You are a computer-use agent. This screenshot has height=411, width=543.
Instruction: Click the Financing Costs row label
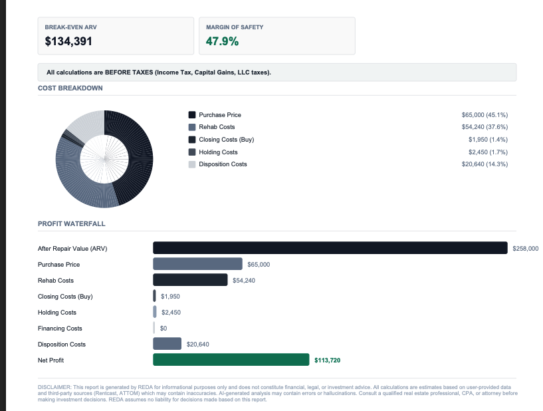coord(60,329)
